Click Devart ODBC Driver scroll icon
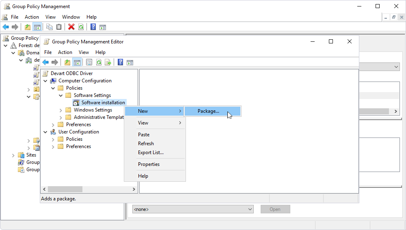Screen dimensions: 406x230 click(x=45, y=73)
